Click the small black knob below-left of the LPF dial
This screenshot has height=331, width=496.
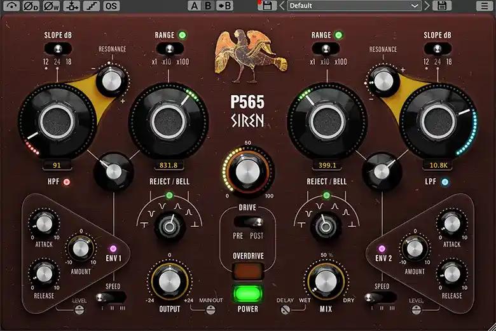pos(382,172)
